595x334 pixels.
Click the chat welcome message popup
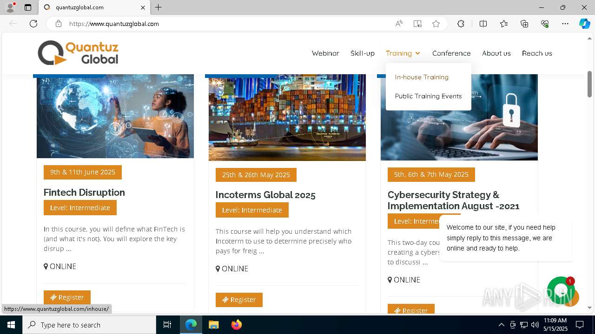(506, 238)
